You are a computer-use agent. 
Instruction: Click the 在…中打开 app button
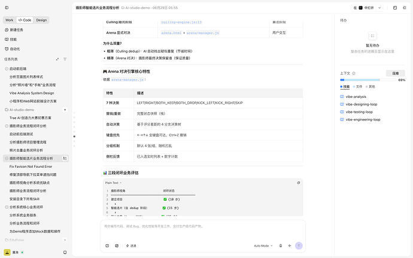[363, 8]
